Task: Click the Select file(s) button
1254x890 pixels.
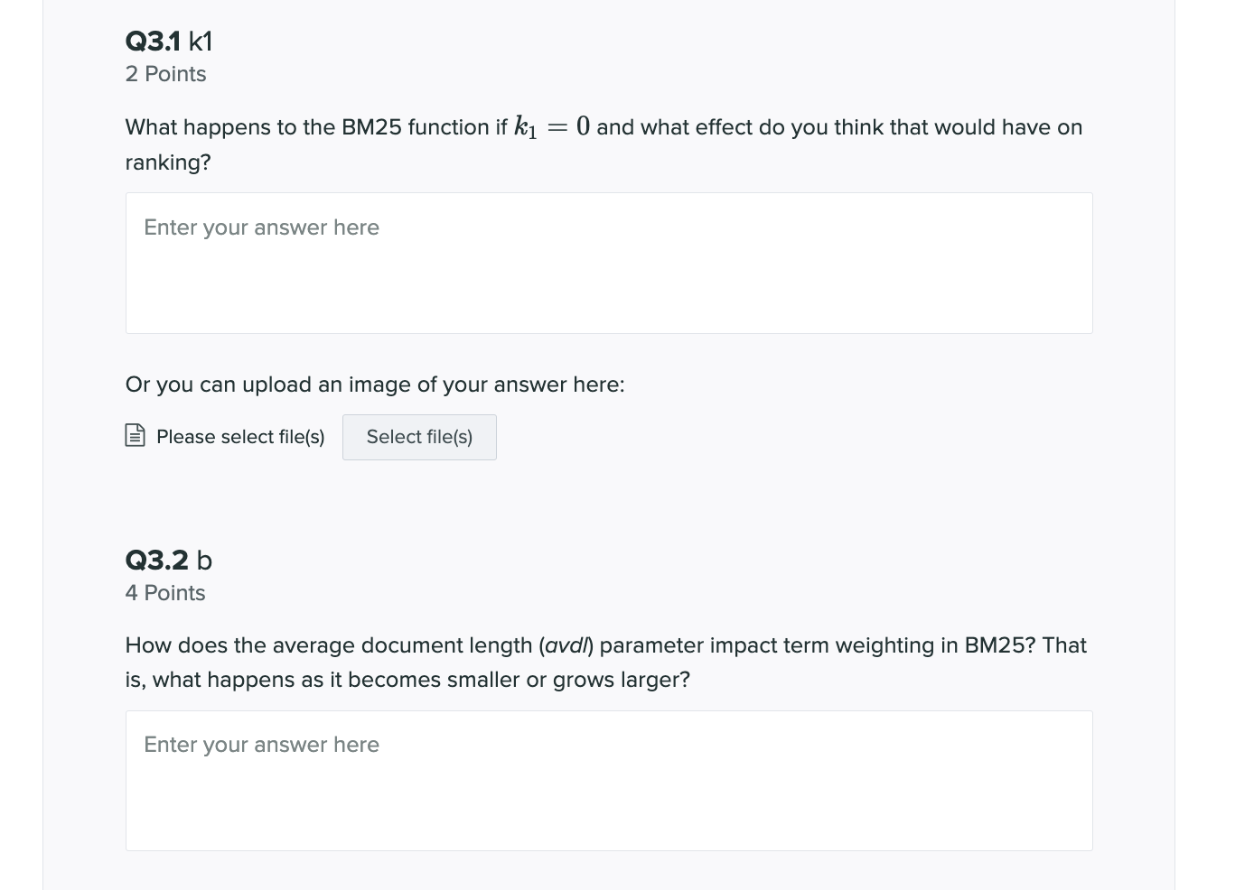Action: 418,437
